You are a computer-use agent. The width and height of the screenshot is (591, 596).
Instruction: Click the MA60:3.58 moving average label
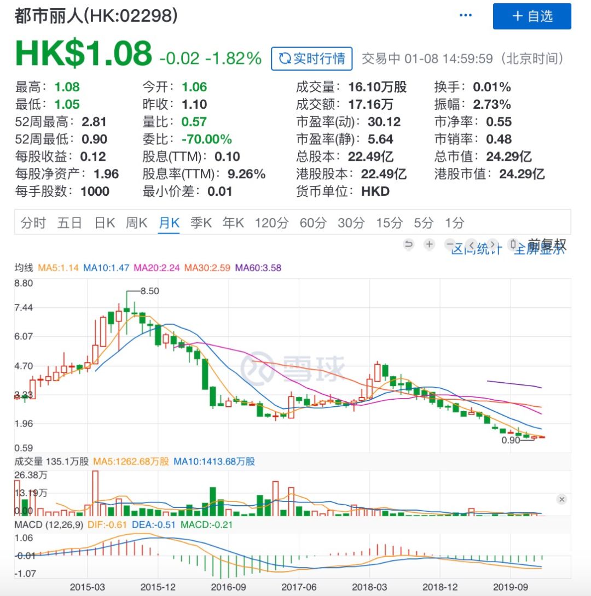click(258, 267)
